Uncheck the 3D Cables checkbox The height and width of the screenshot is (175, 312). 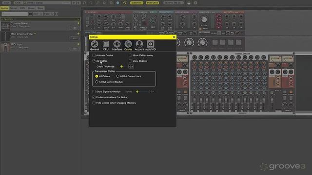pos(94,61)
